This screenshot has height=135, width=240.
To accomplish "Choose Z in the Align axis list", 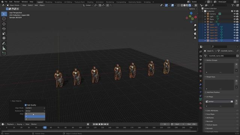I will click(35, 119).
